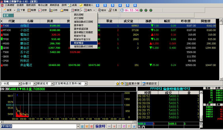Click the 視窗設定 button

point(150,84)
